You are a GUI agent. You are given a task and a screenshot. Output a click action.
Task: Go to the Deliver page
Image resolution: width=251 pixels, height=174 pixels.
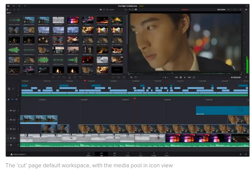click(x=166, y=154)
